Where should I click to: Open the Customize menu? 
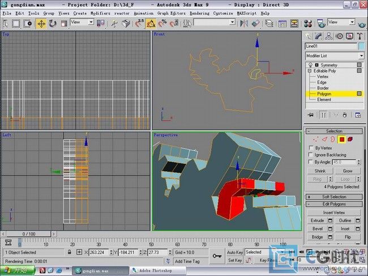pos(223,14)
